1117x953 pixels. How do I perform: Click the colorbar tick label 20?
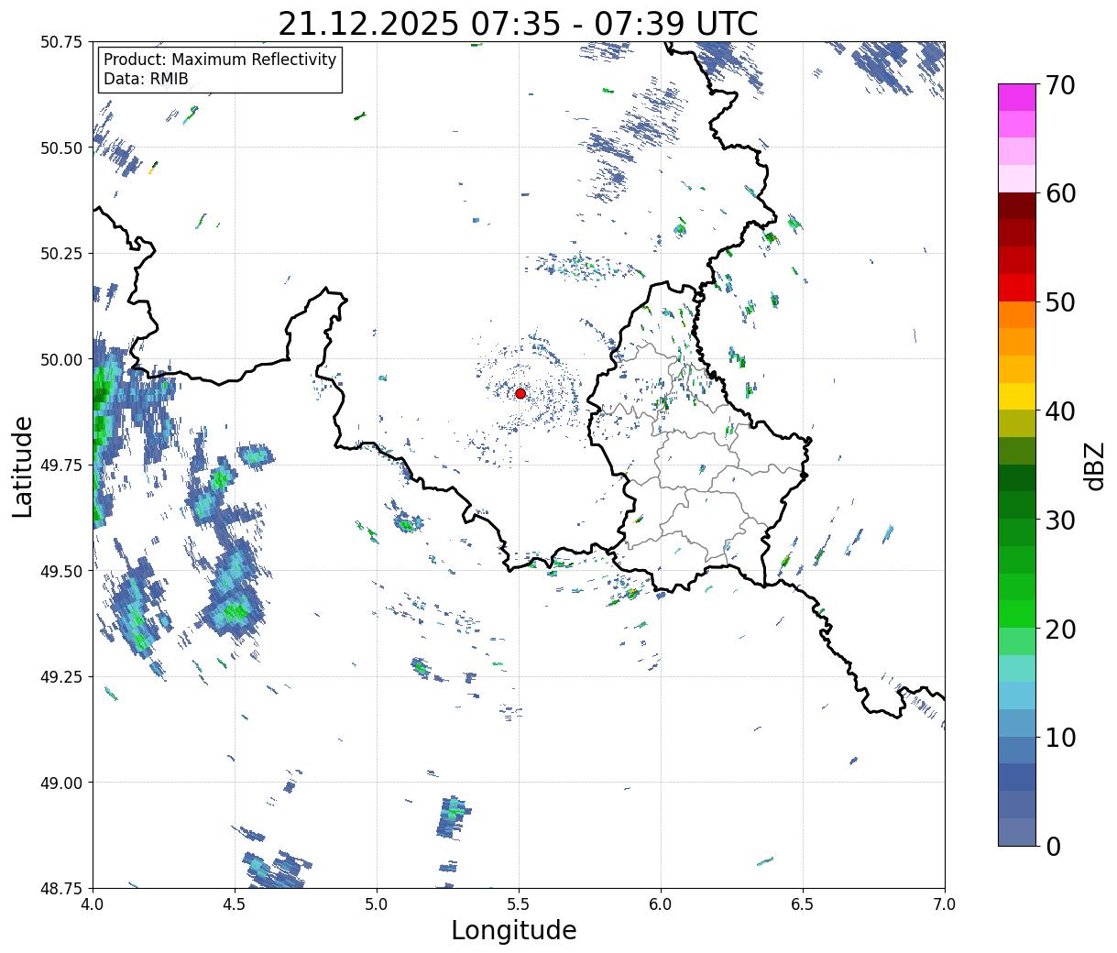(1060, 629)
